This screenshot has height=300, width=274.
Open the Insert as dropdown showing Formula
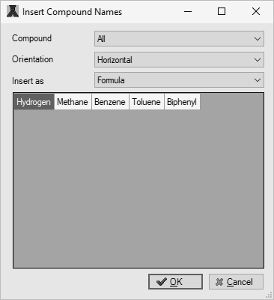point(179,80)
